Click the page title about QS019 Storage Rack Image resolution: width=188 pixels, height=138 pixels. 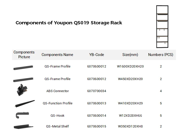tap(69, 23)
